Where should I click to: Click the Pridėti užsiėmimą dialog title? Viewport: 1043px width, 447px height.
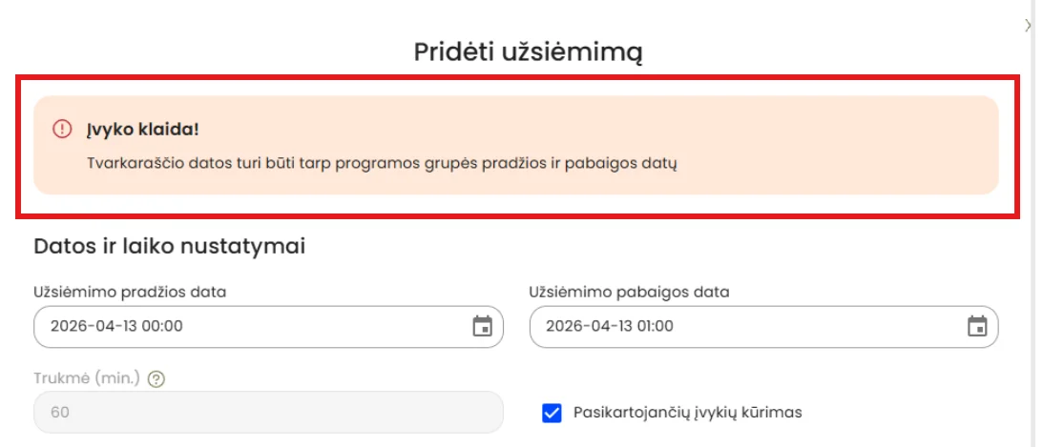pos(529,52)
